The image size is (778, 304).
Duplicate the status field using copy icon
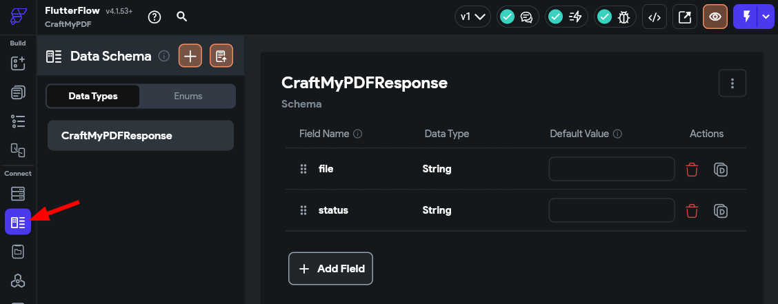720,210
